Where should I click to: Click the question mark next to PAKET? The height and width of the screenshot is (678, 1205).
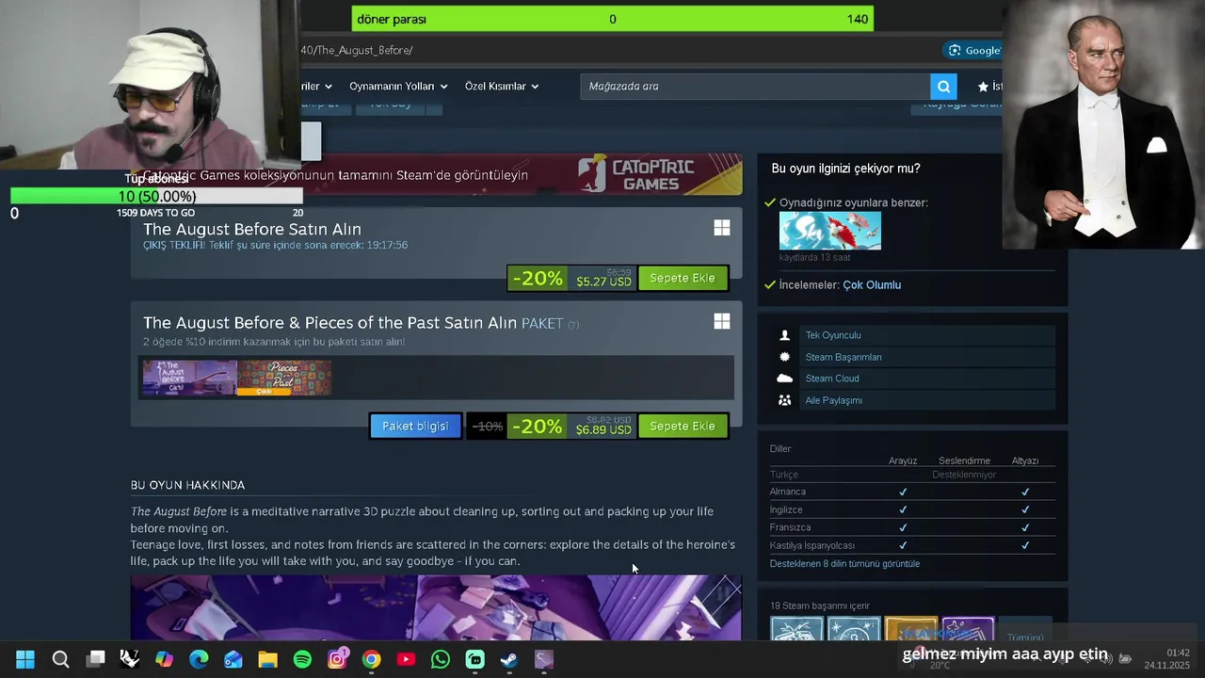click(573, 325)
